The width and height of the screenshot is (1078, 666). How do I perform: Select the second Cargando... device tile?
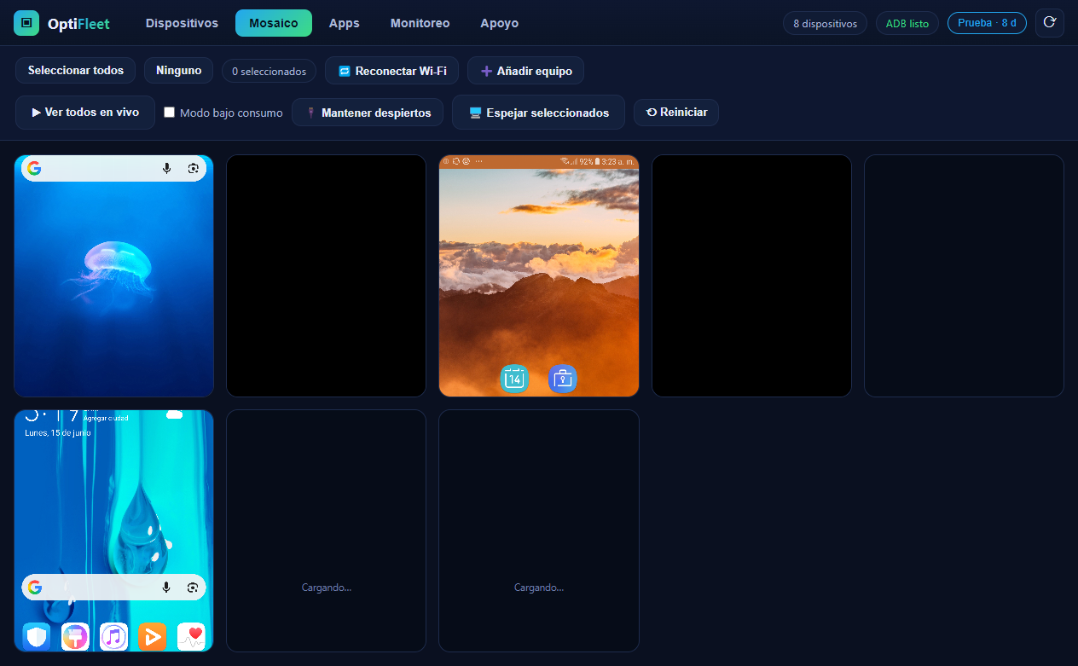point(539,530)
